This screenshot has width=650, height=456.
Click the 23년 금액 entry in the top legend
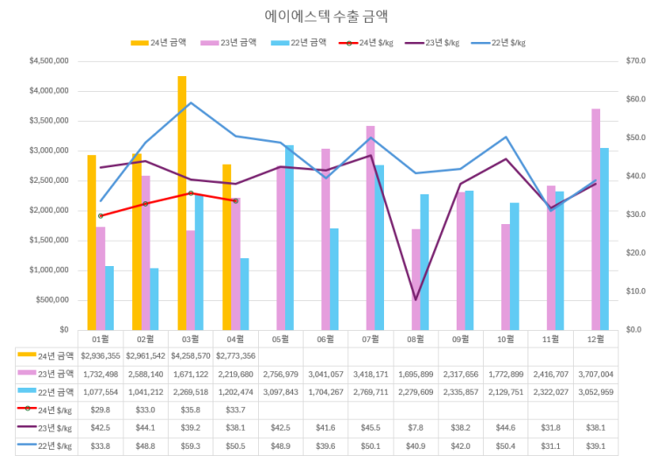click(228, 43)
